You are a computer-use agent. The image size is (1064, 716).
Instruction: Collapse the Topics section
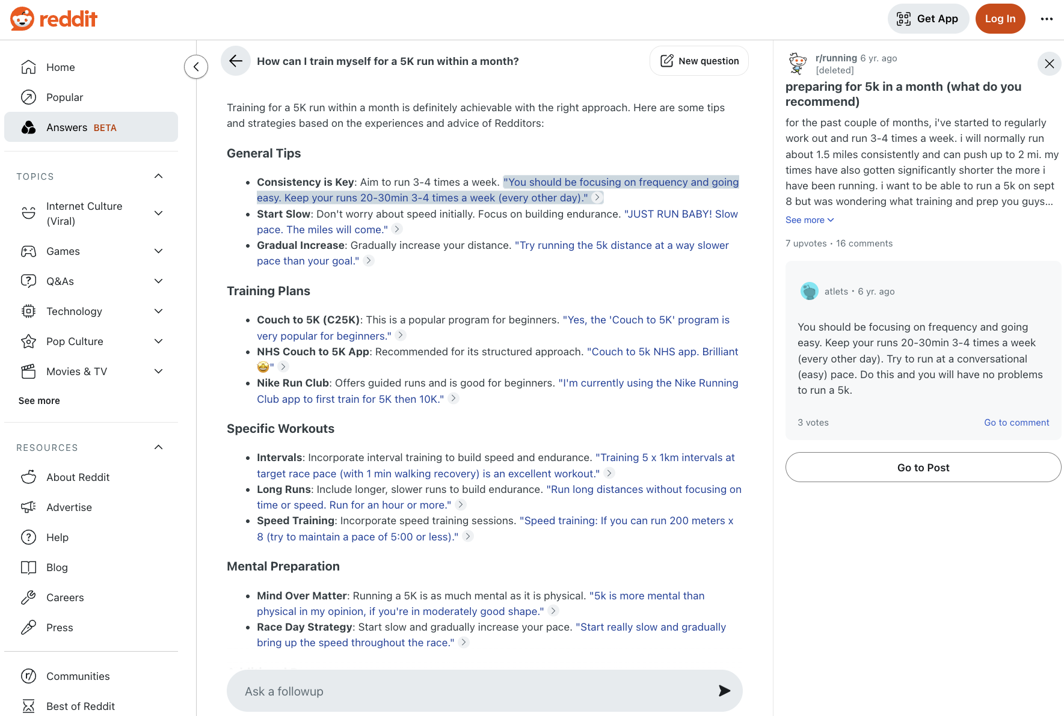coord(159,176)
